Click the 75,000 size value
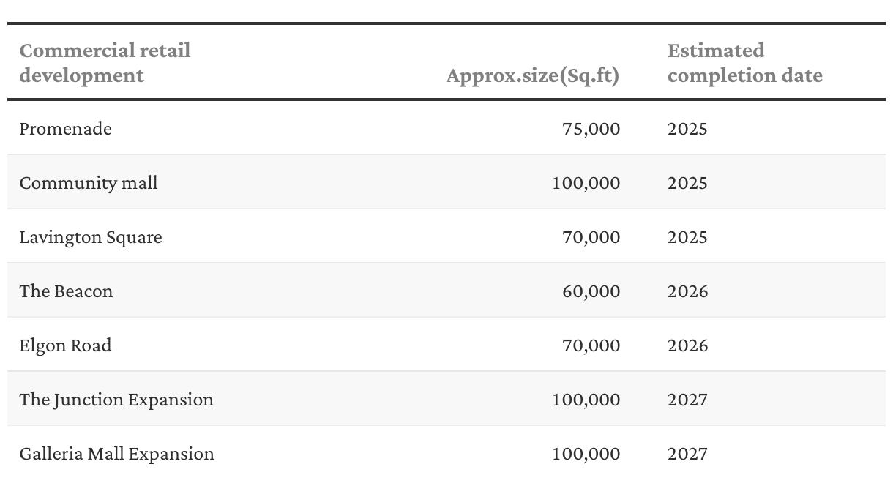893x486 pixels. coord(591,129)
